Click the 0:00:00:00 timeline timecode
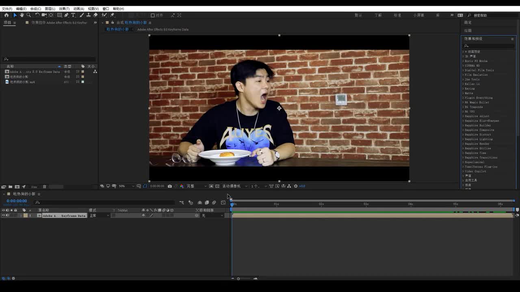 (17, 201)
